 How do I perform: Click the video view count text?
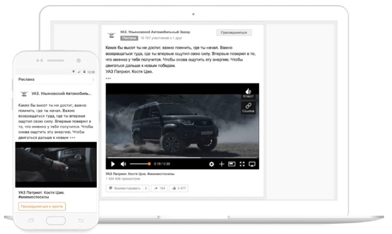pos(122,179)
